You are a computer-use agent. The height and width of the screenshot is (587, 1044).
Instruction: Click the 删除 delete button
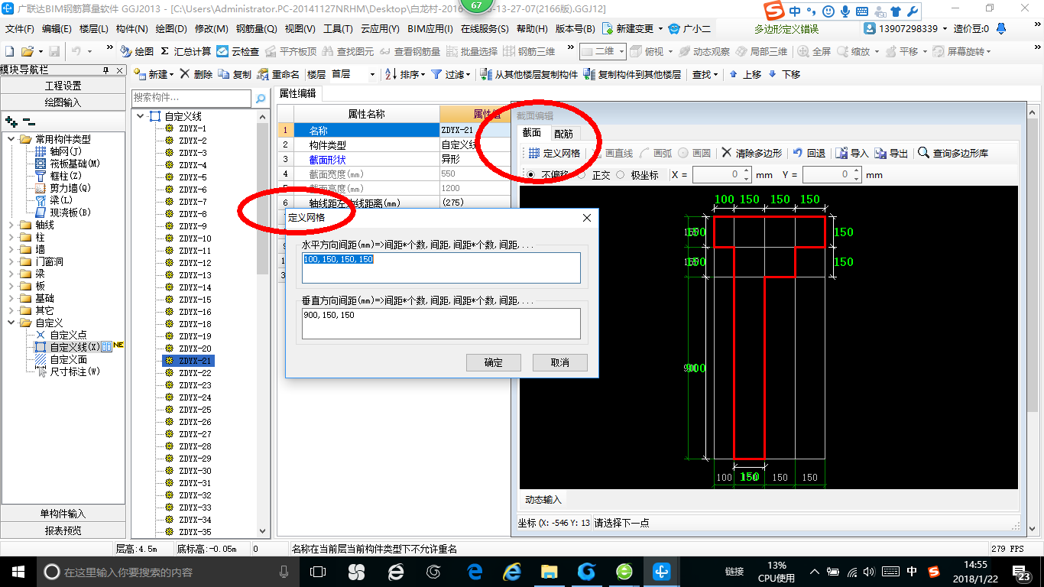pyautogui.click(x=196, y=74)
